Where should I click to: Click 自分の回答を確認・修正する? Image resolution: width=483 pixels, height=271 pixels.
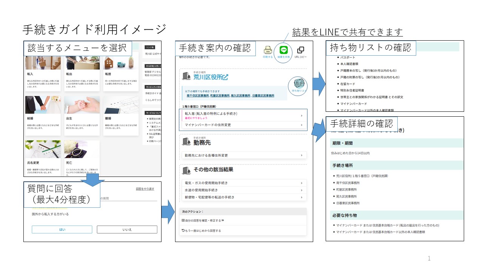203,220
